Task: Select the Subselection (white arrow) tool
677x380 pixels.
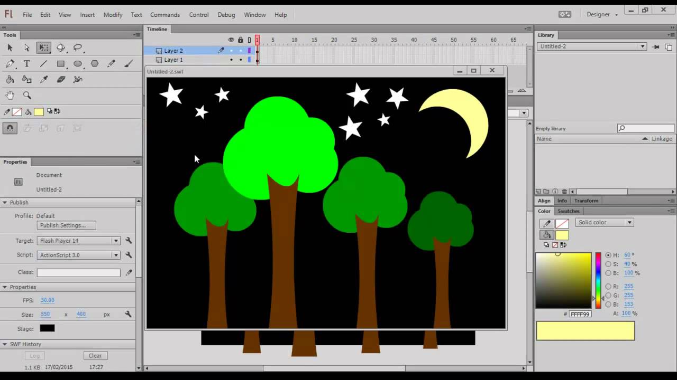Action: [27, 48]
